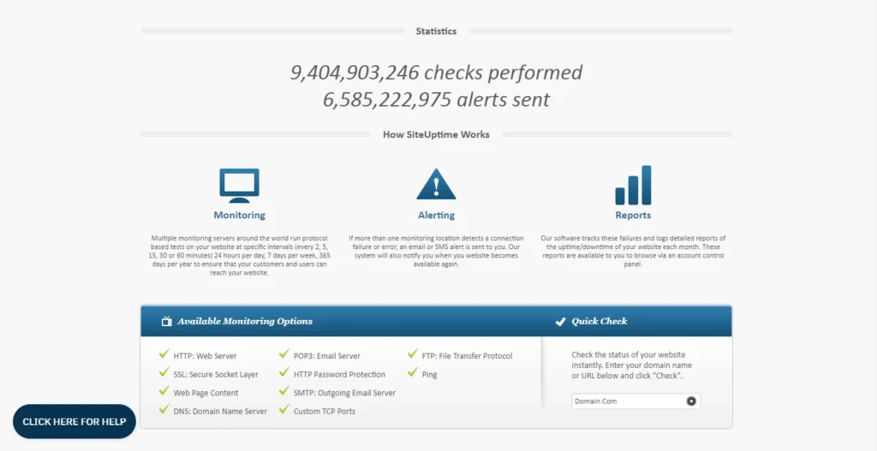Click the gear icon in the Quick Check field

(x=691, y=401)
